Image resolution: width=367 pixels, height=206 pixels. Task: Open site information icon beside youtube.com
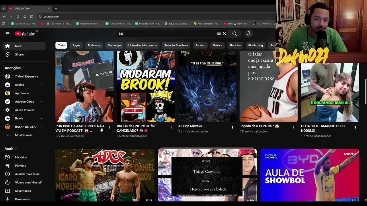pyautogui.click(x=40, y=17)
